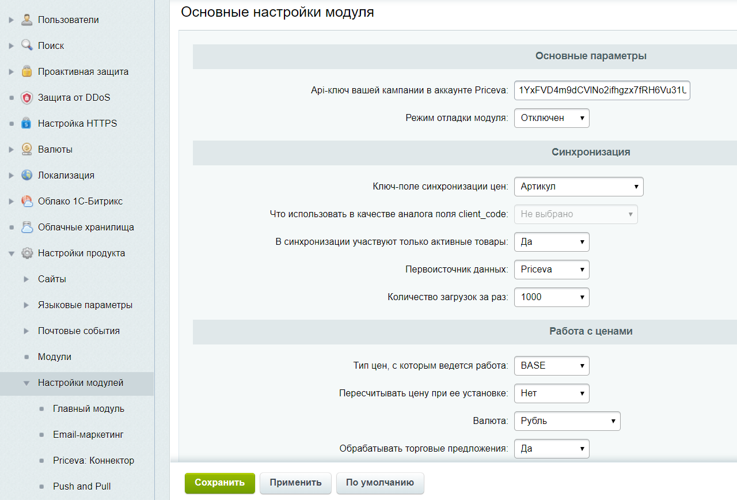Click the Search magnifier icon
The height and width of the screenshot is (500, 737).
pyautogui.click(x=27, y=46)
